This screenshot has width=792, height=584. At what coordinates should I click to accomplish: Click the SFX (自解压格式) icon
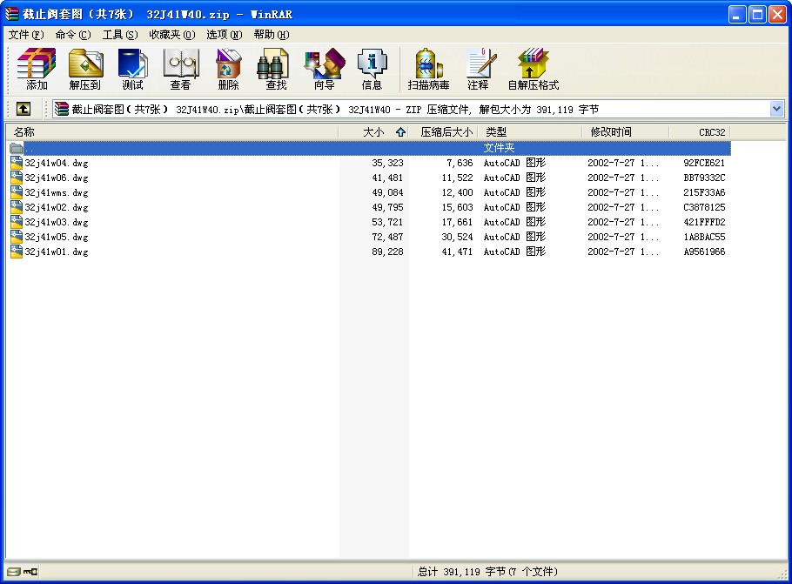533,70
